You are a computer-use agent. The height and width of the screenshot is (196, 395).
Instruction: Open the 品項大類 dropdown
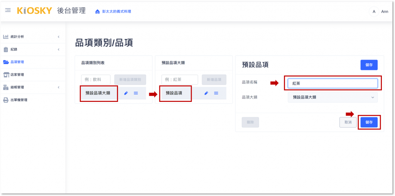pyautogui.click(x=333, y=97)
